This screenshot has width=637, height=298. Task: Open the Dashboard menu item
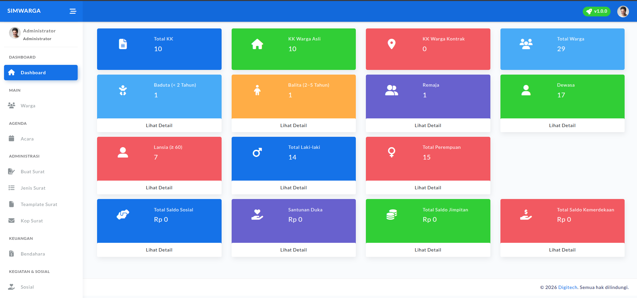[x=41, y=73]
